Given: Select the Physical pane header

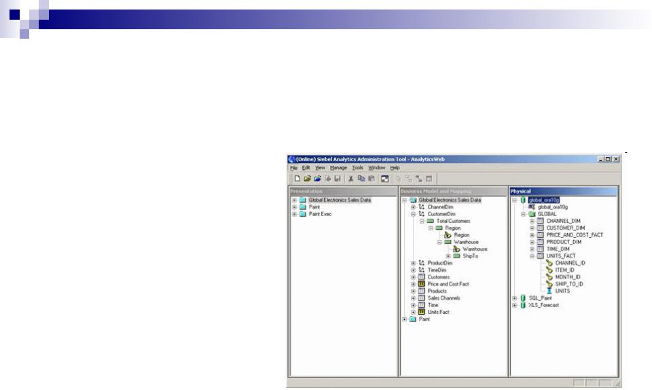Looking at the screenshot, I should tap(564, 191).
